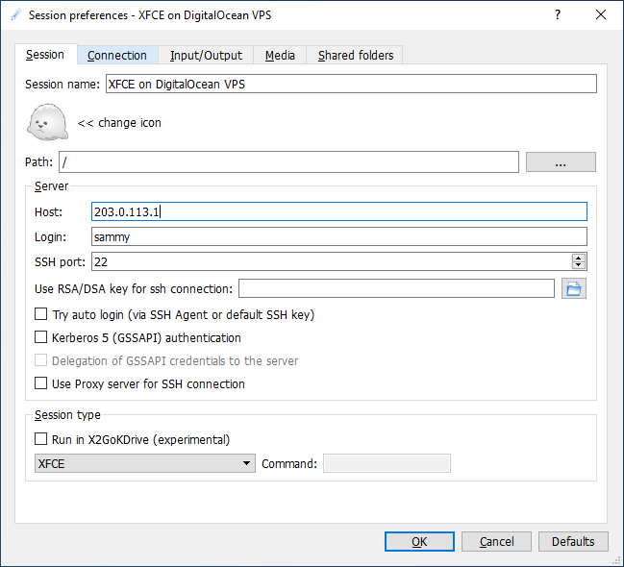Image resolution: width=624 pixels, height=567 pixels.
Task: Click into the Path field
Action: [288, 162]
